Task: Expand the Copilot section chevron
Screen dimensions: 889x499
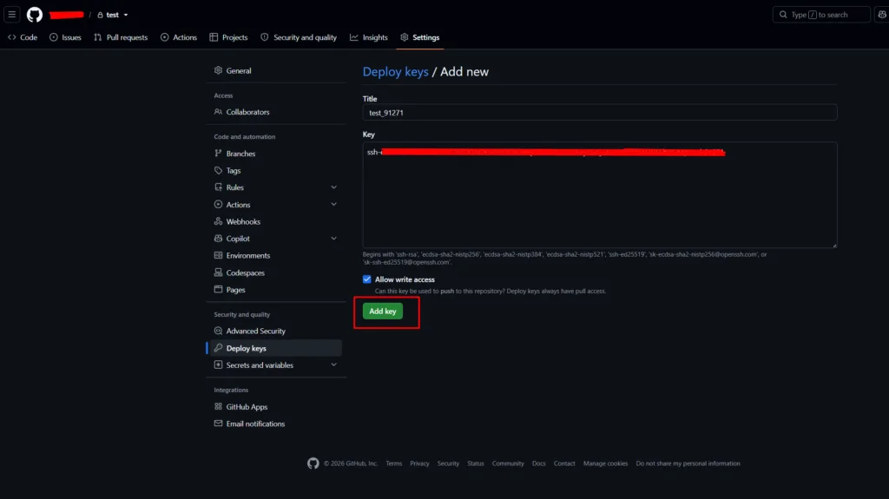Action: 334,238
